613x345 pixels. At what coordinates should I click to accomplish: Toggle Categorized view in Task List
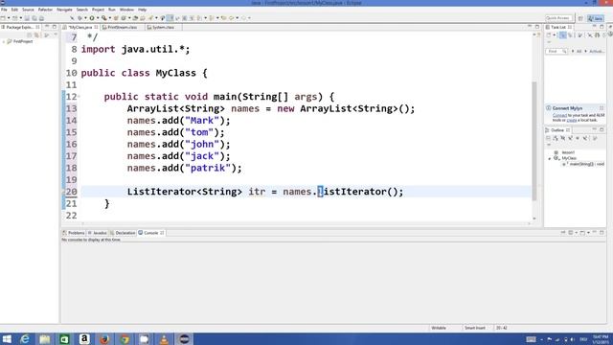pyautogui.click(x=563, y=34)
